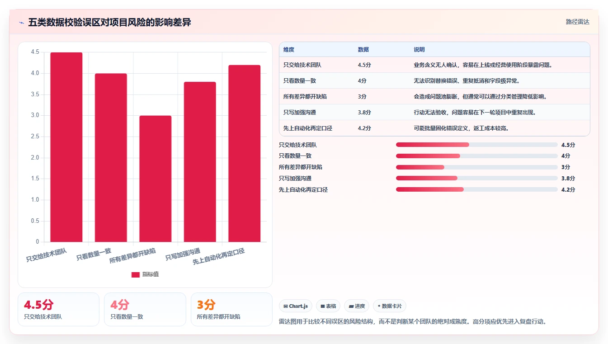Click the 4.5 tick on the y-axis
The image size is (608, 344).
point(35,52)
